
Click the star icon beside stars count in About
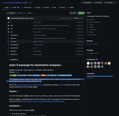pyautogui.click(x=87, y=27)
